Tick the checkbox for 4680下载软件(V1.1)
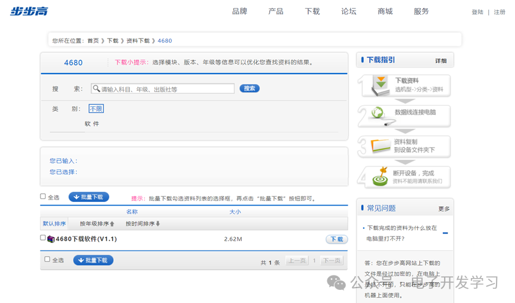Screen dimensions: 515x303 tap(43, 238)
